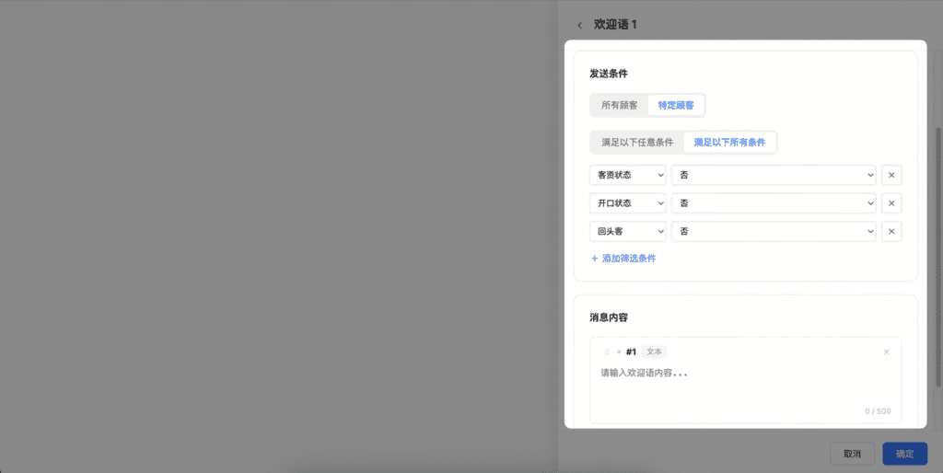The height and width of the screenshot is (473, 943).
Task: Click the 文本 type tag on message #1
Action: 654,352
